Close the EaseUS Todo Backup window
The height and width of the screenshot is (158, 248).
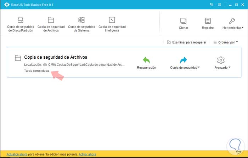(243, 5)
